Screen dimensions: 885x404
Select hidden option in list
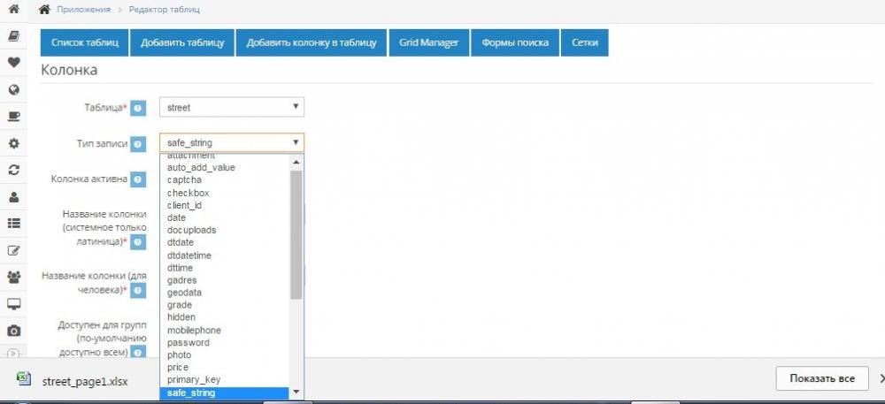click(225, 317)
